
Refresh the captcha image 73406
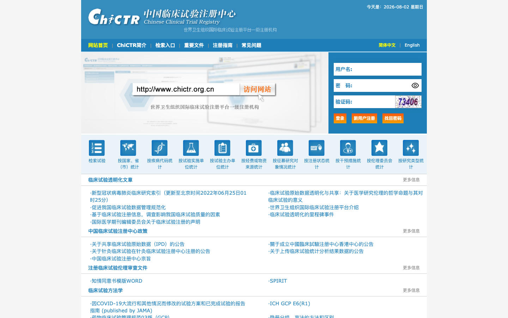408,102
